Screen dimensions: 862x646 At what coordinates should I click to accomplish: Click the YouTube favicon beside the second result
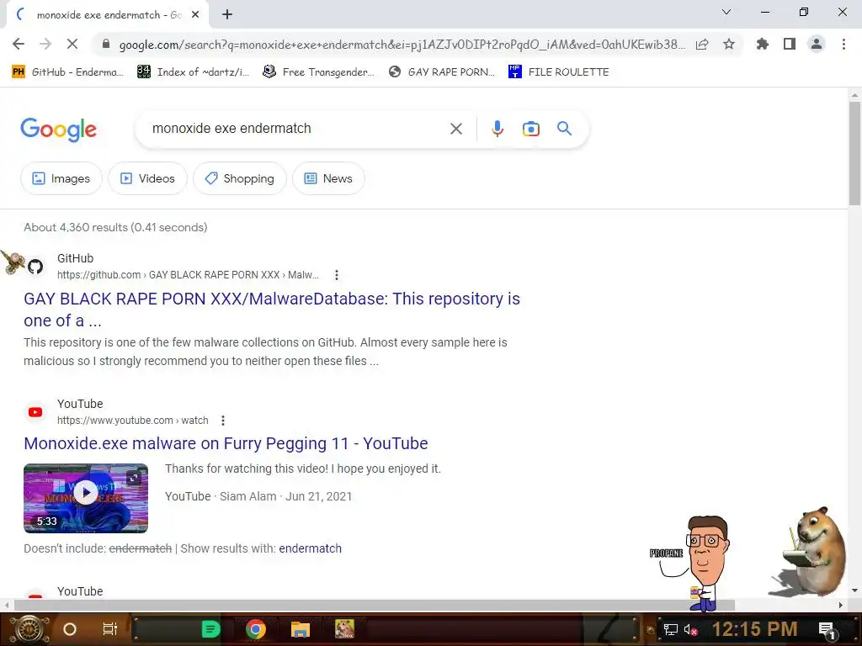(35, 412)
